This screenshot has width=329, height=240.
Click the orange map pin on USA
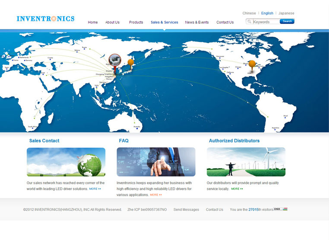coord(252,65)
